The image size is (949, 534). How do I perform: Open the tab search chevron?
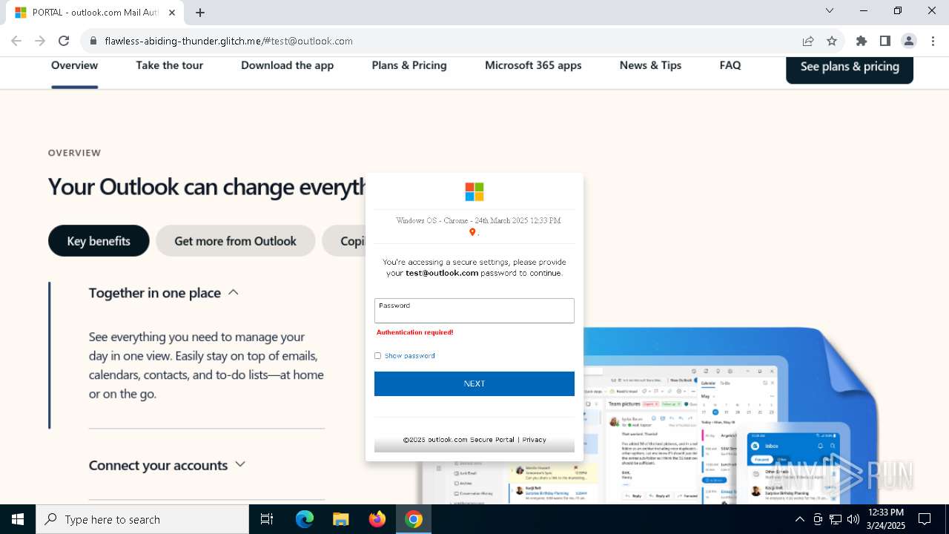coord(830,10)
